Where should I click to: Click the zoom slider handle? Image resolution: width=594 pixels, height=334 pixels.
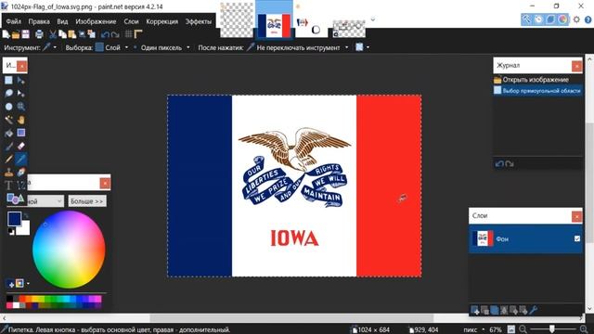pos(552,329)
